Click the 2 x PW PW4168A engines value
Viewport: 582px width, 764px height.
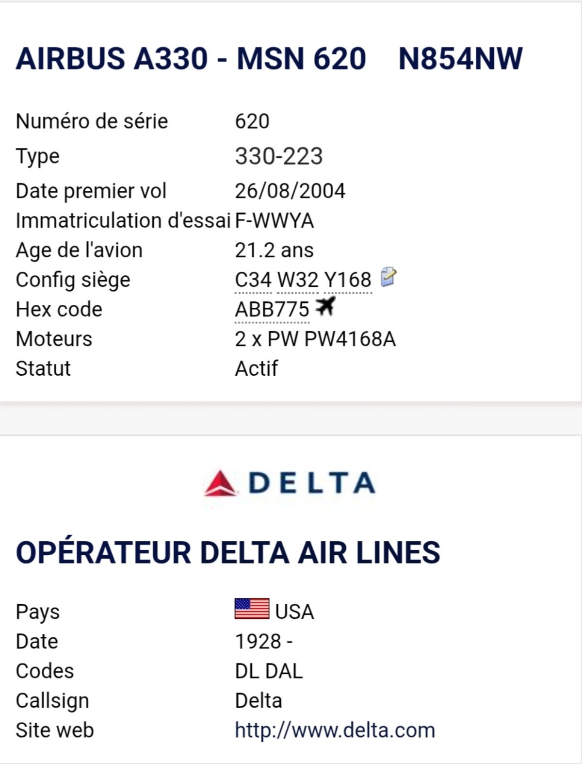[x=315, y=339]
